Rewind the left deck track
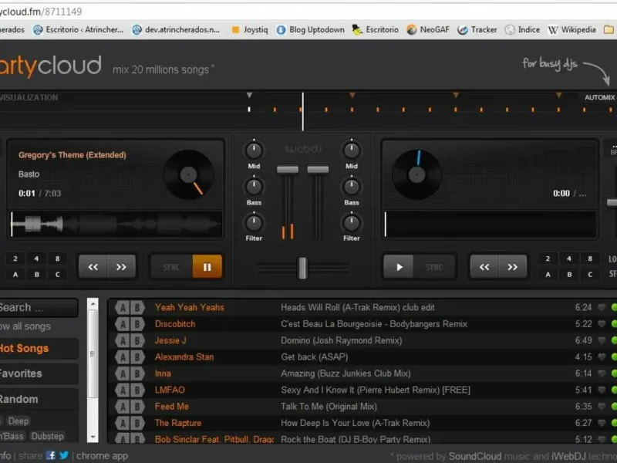 pos(93,267)
